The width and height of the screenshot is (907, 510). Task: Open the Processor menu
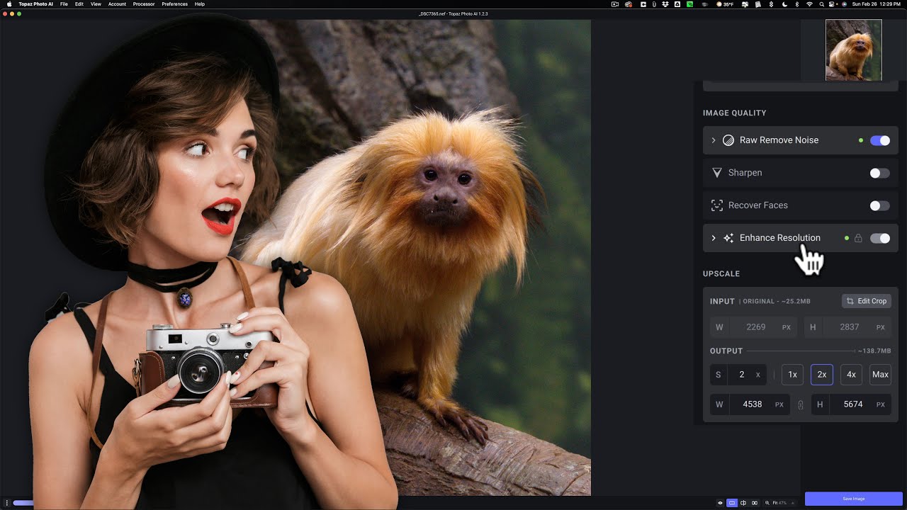tap(144, 4)
